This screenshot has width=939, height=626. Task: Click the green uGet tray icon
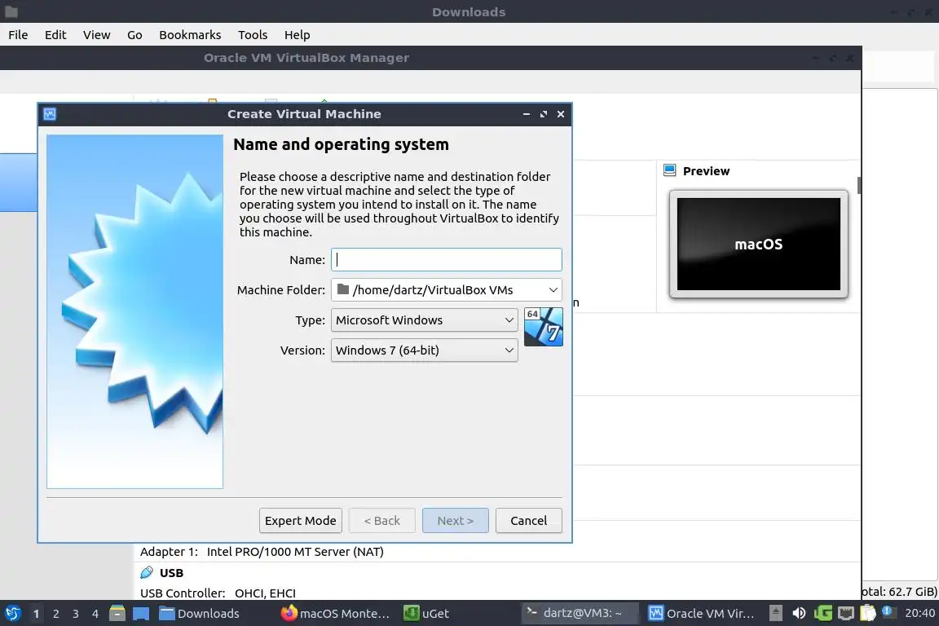822,613
